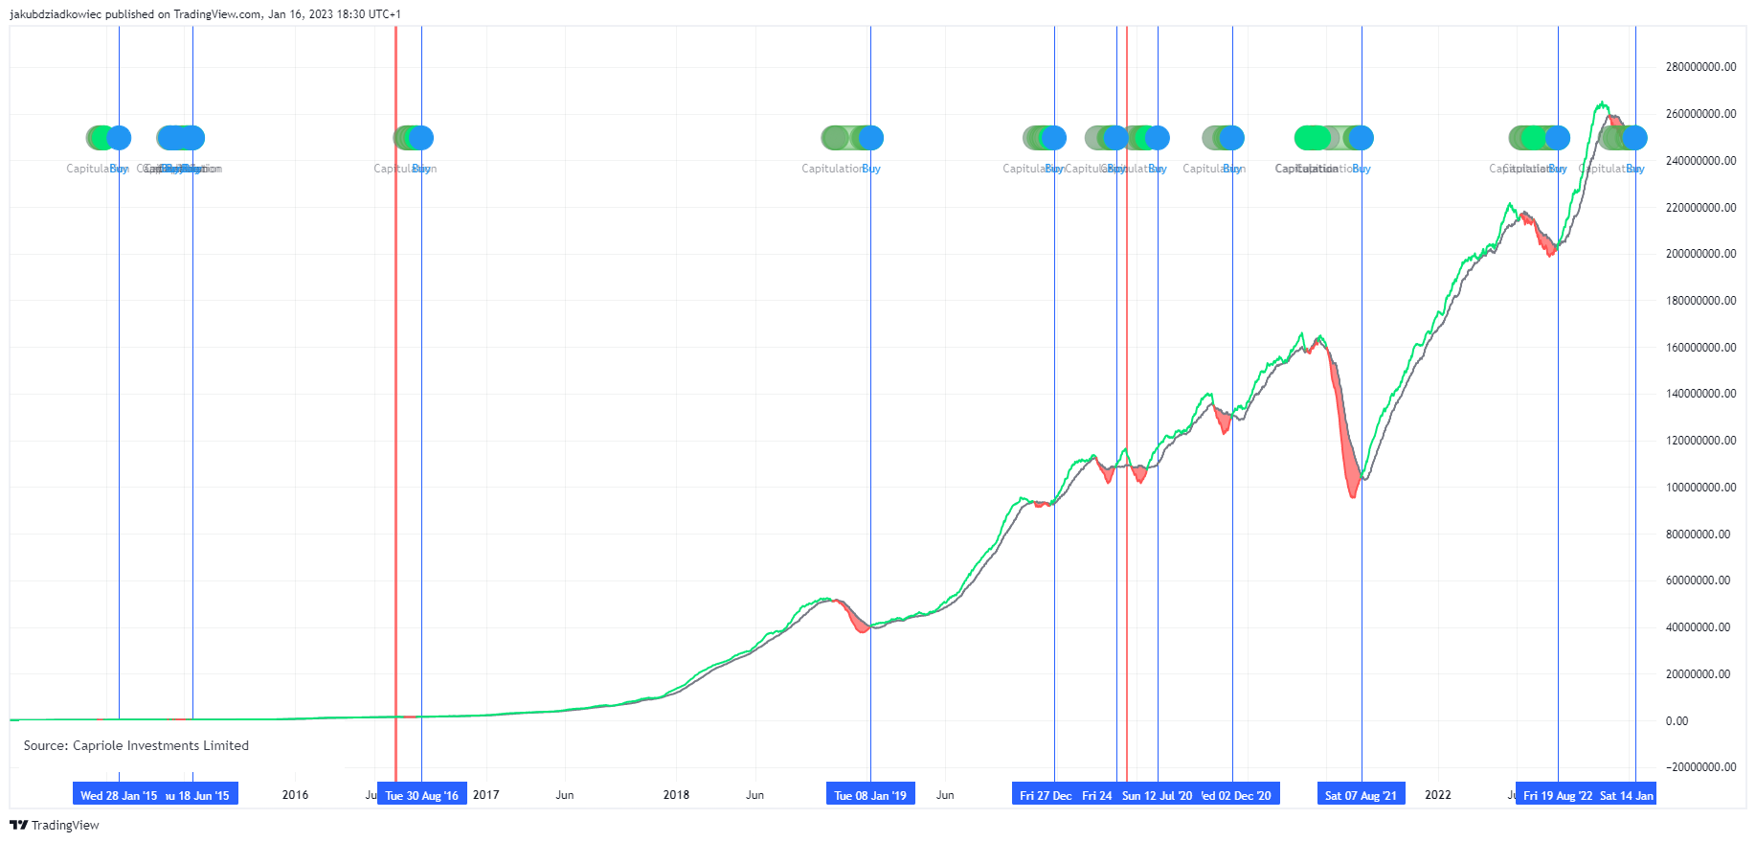
Task: Click the 180000000.00 price axis label
Action: coord(1700,301)
